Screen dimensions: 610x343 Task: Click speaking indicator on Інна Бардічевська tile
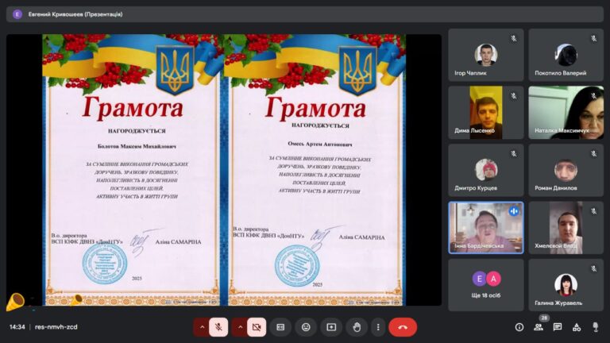point(514,211)
